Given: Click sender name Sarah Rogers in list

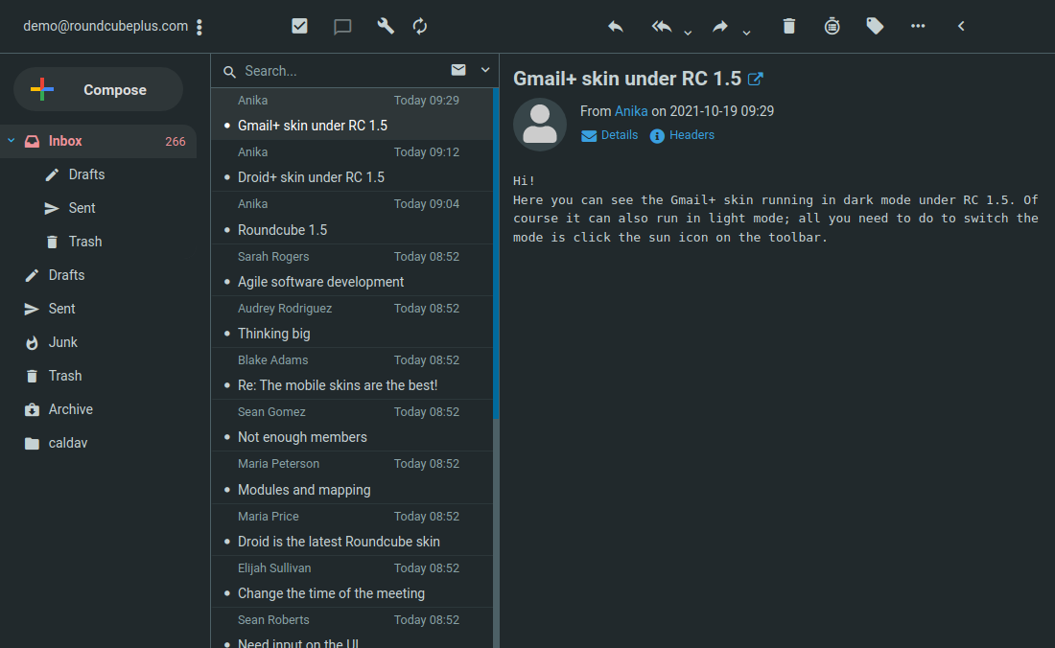Looking at the screenshot, I should coord(273,257).
